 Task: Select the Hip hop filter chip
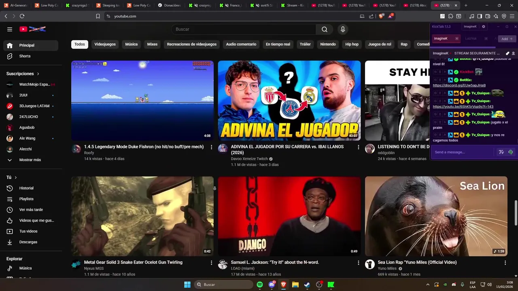tap(352, 44)
